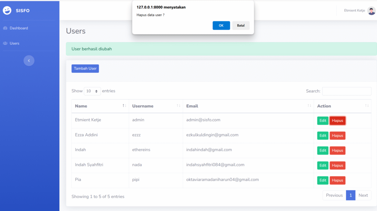Click the Search input field

[x=346, y=91]
